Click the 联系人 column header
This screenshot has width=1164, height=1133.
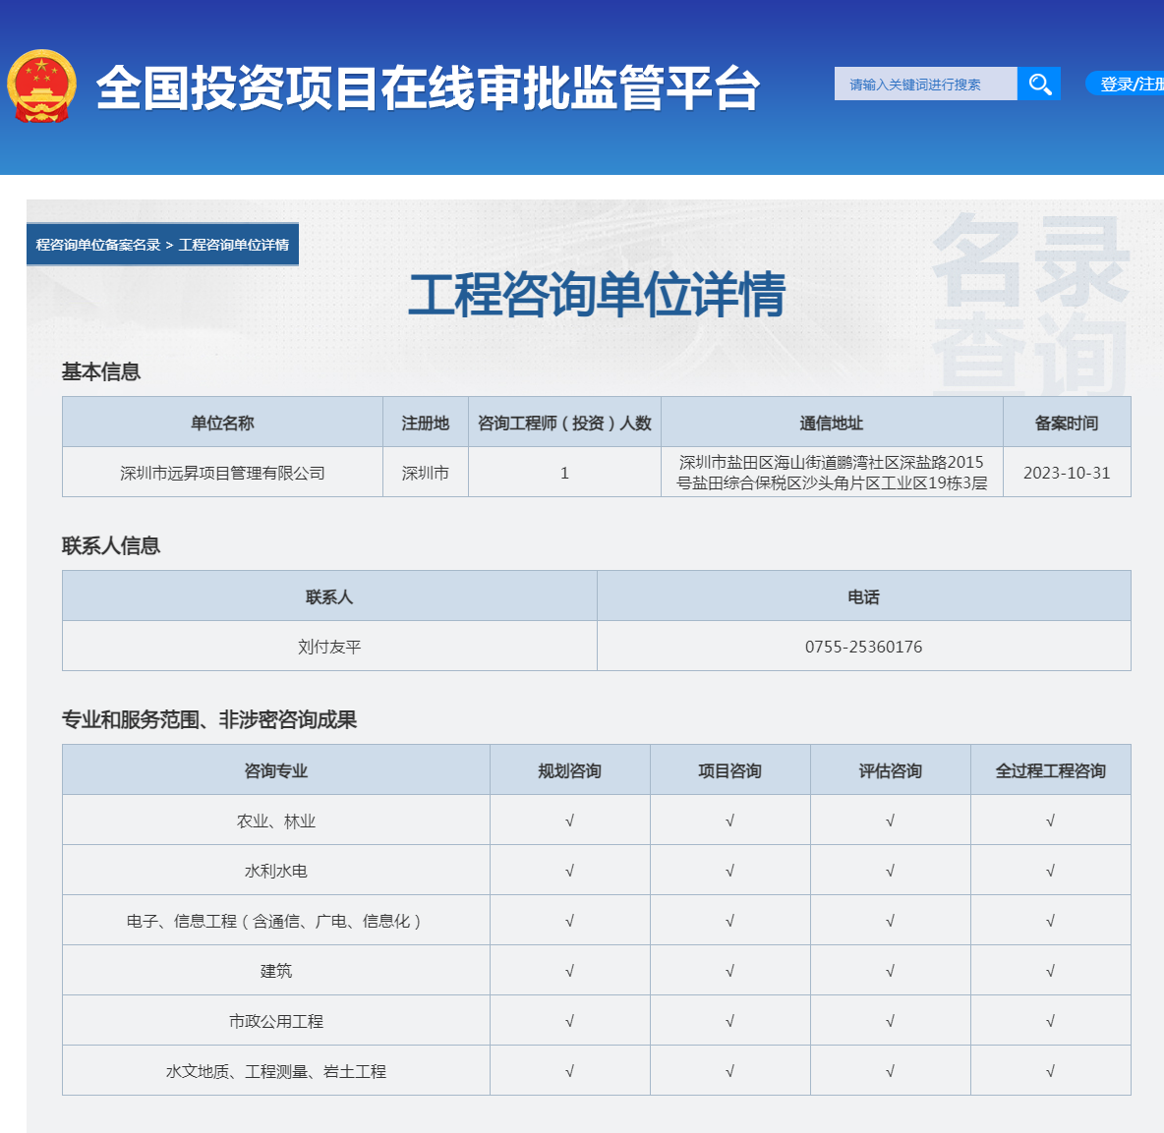[329, 596]
